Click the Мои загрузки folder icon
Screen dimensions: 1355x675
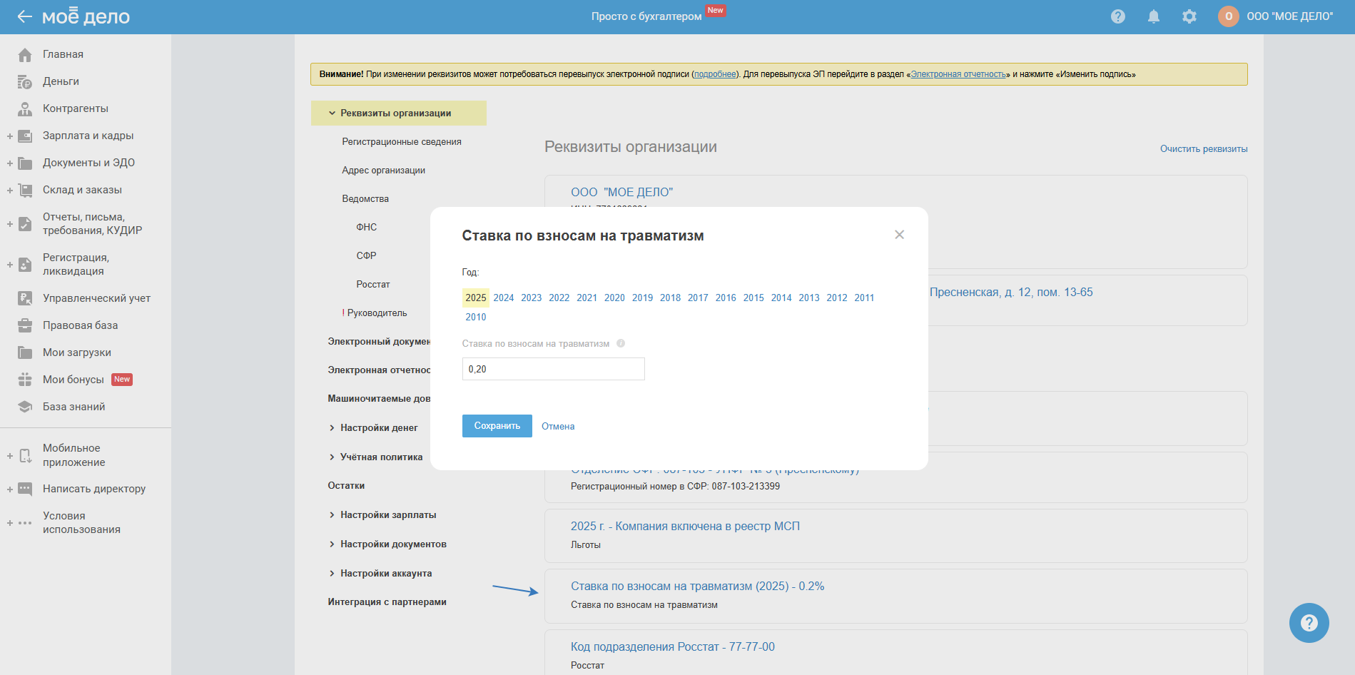coord(25,353)
